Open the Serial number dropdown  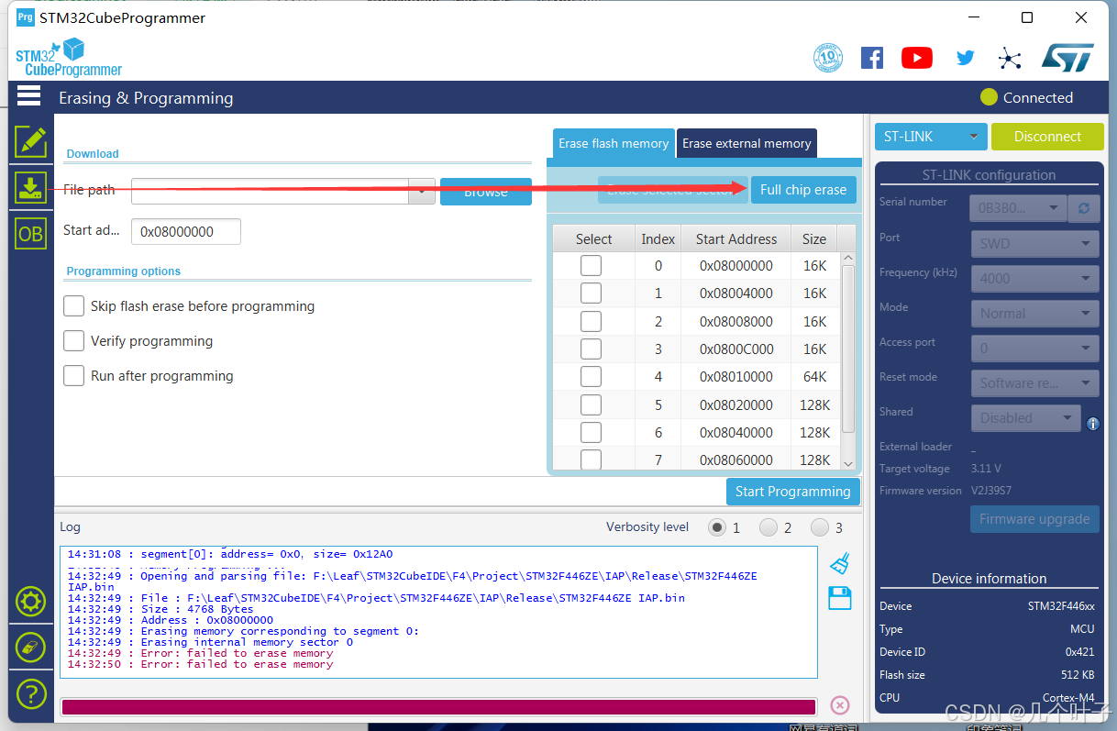pos(1018,208)
